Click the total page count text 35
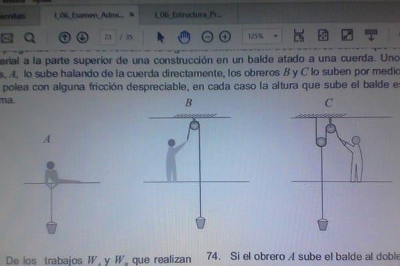400x266 pixels. (129, 37)
